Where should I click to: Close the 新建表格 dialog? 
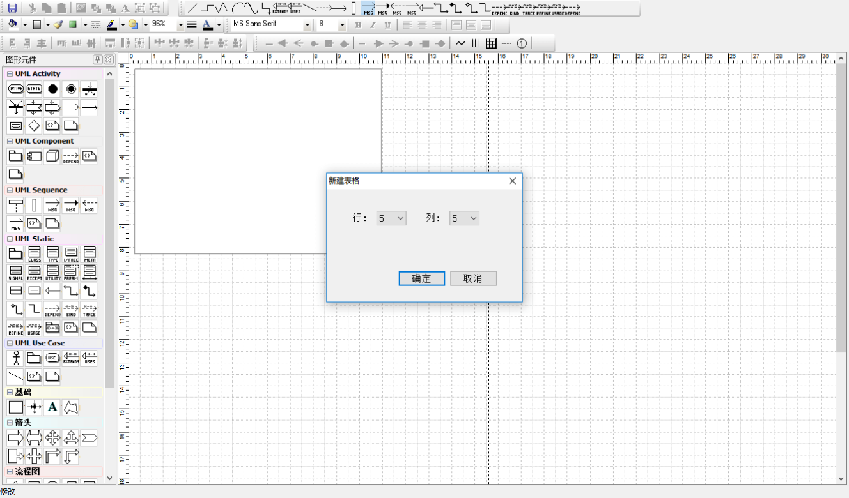(x=512, y=181)
